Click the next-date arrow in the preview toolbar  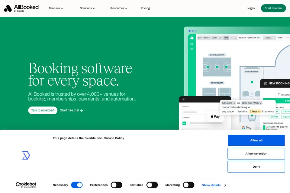(236, 38)
